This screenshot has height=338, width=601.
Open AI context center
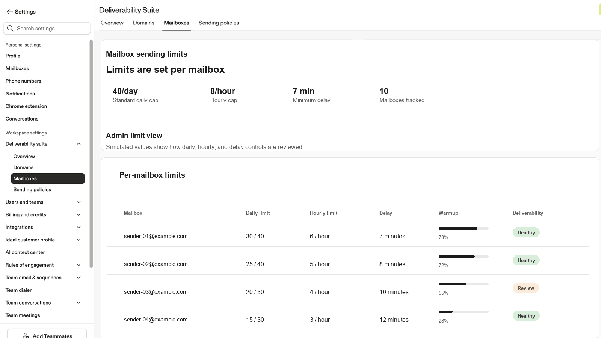coord(25,252)
